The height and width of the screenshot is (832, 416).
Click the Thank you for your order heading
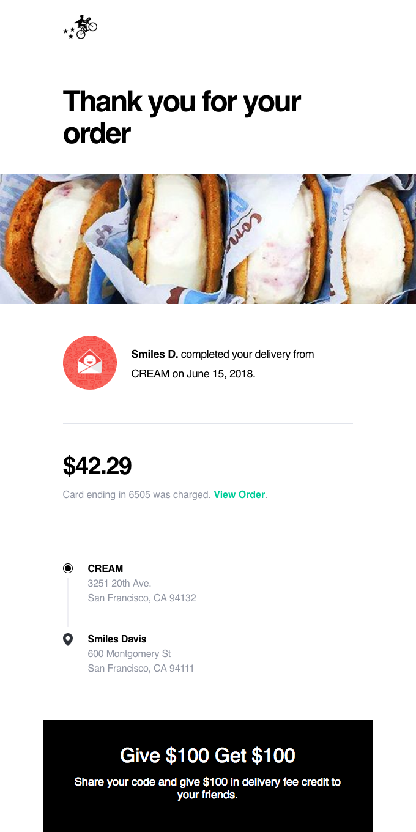pyautogui.click(x=181, y=116)
